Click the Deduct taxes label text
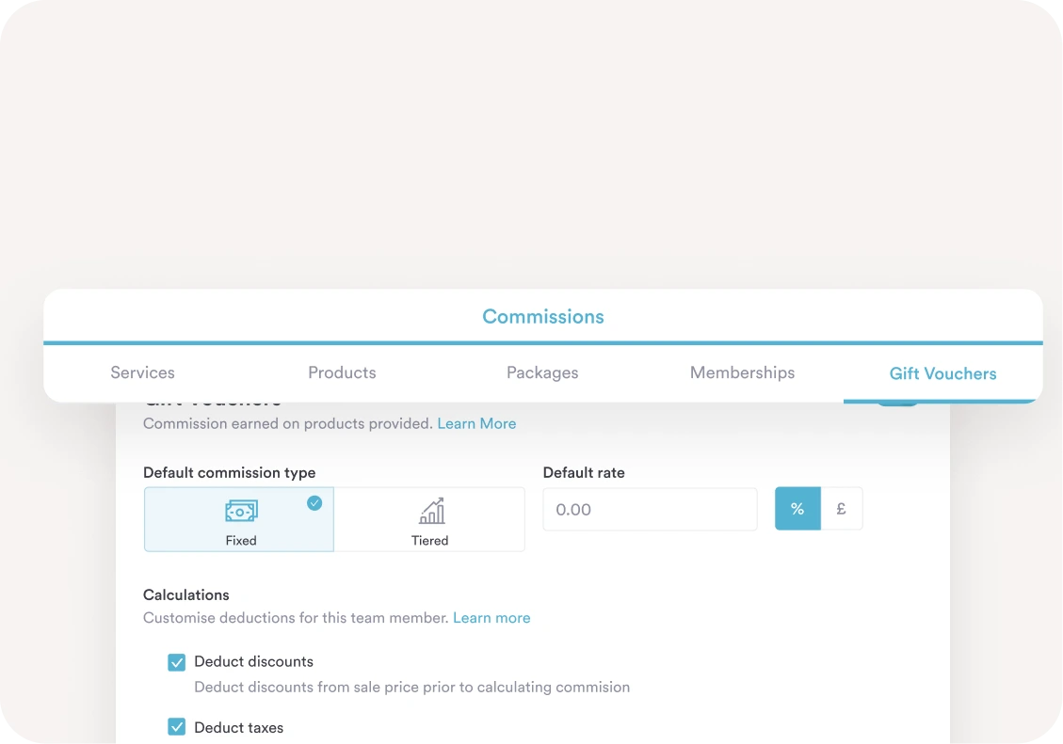1063x744 pixels. pos(238,727)
